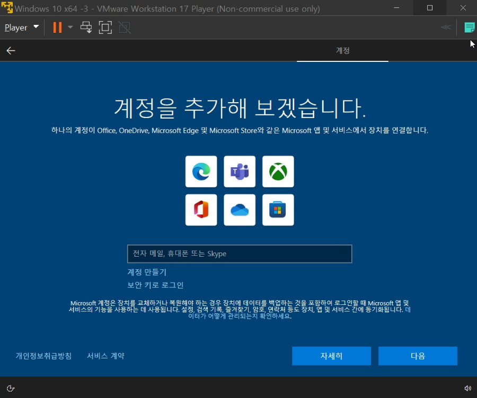
Task: Go back with the arrow button
Action: [x=11, y=50]
